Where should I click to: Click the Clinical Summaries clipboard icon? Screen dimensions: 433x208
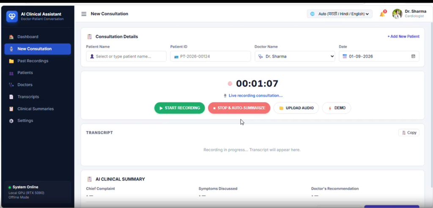click(x=11, y=109)
